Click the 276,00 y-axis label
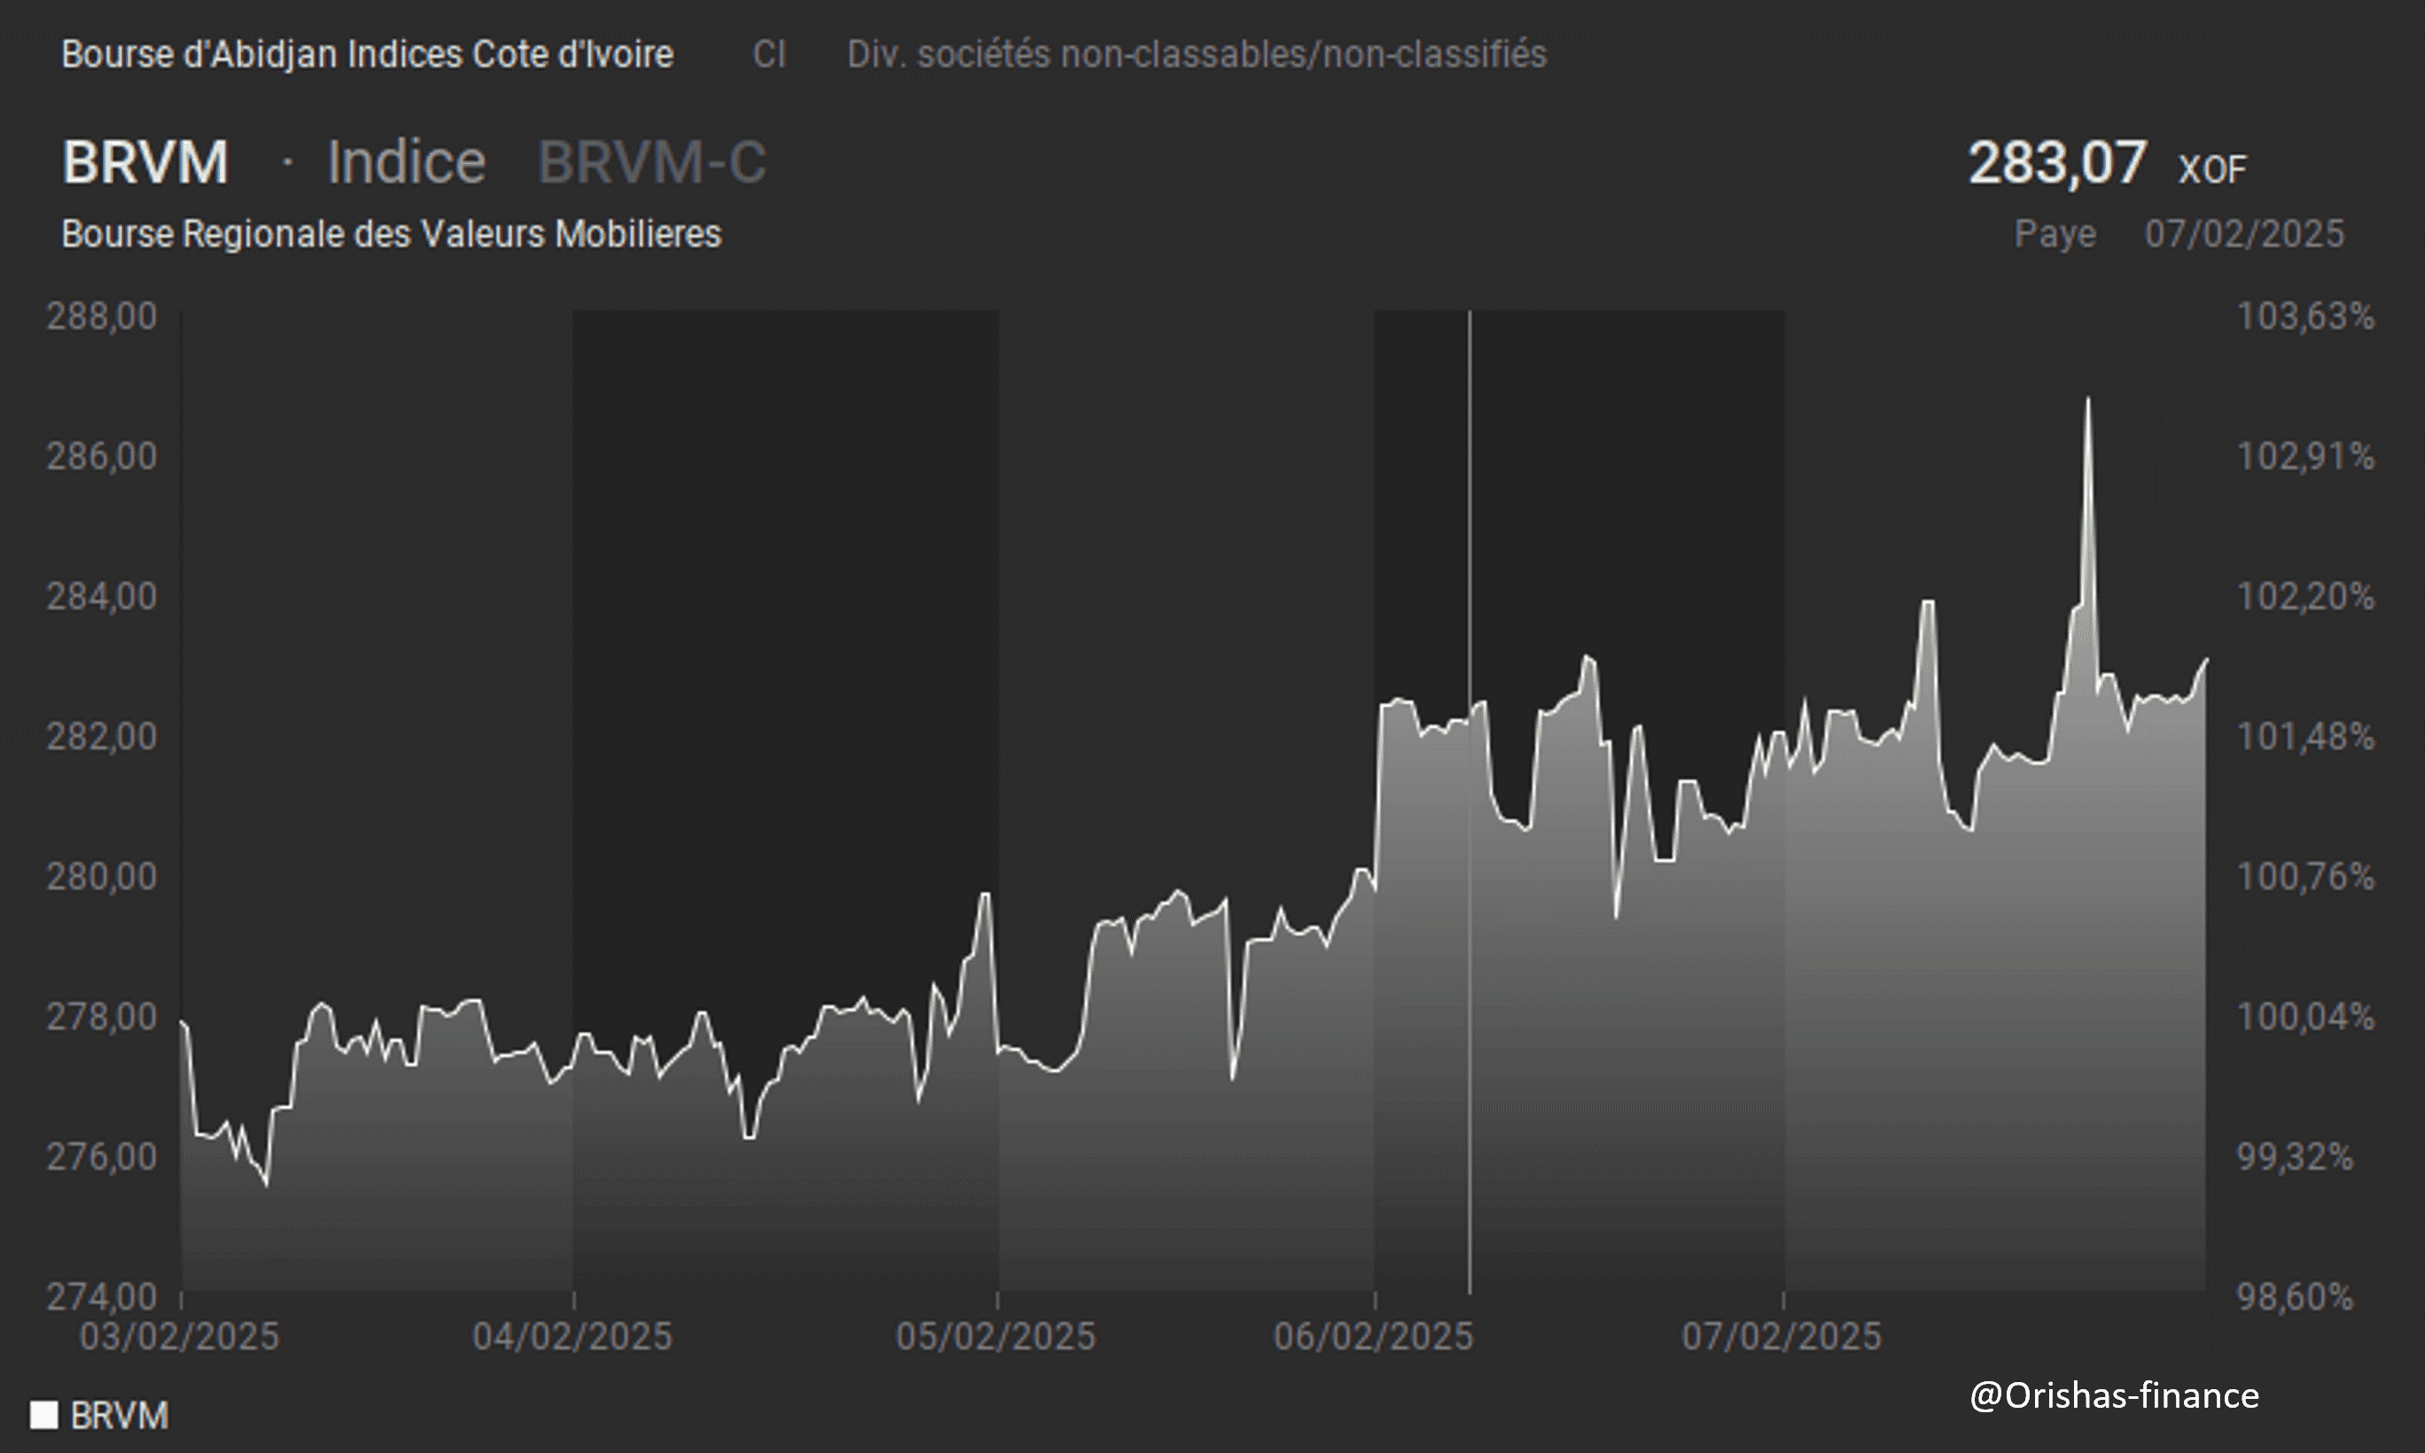Screen dimensions: 2425x1453 tap(102, 1156)
